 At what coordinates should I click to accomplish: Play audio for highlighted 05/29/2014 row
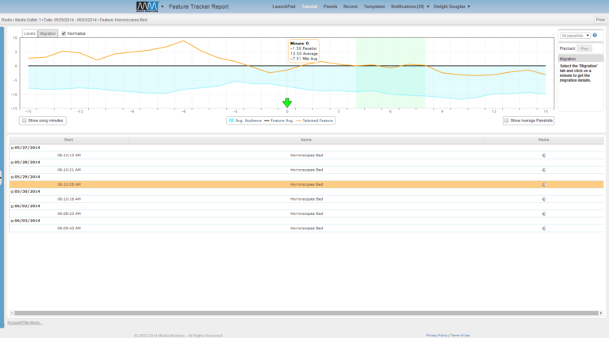544,185
